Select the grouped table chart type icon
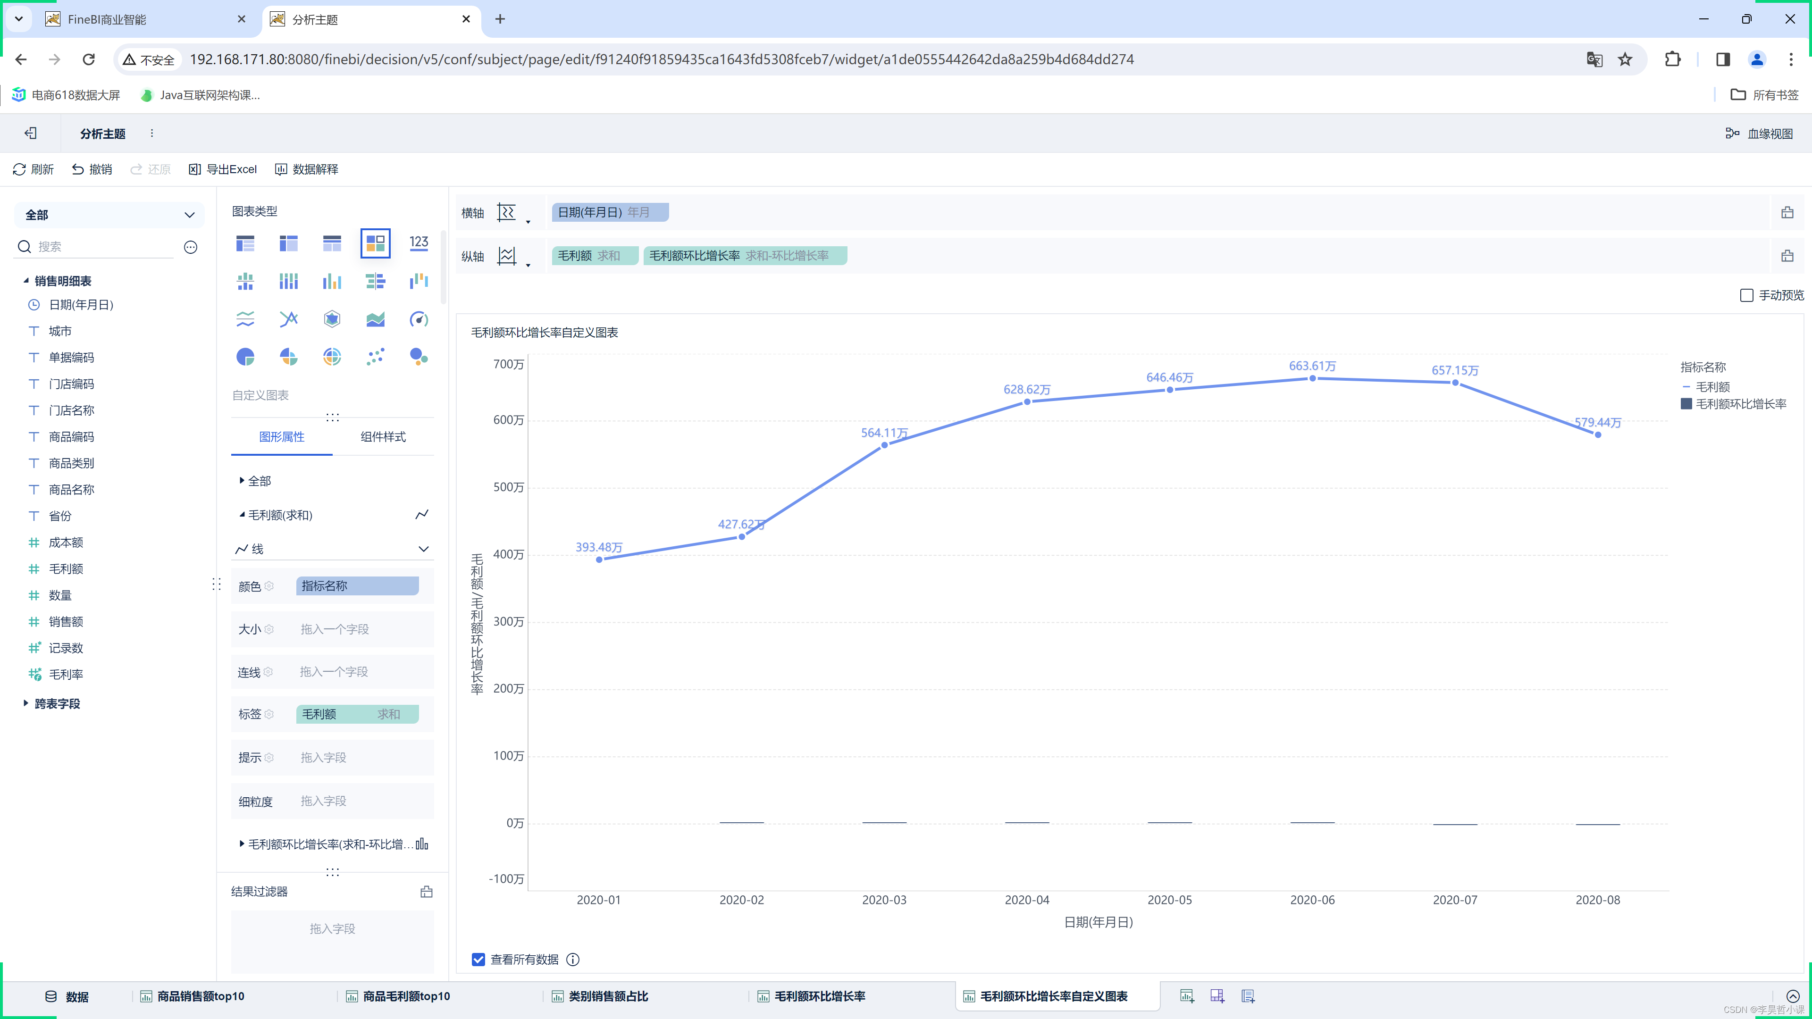The image size is (1812, 1019). [245, 243]
